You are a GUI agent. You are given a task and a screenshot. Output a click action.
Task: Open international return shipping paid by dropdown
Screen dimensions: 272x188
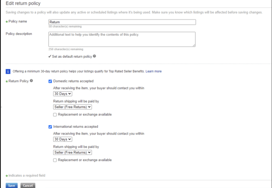(72, 152)
